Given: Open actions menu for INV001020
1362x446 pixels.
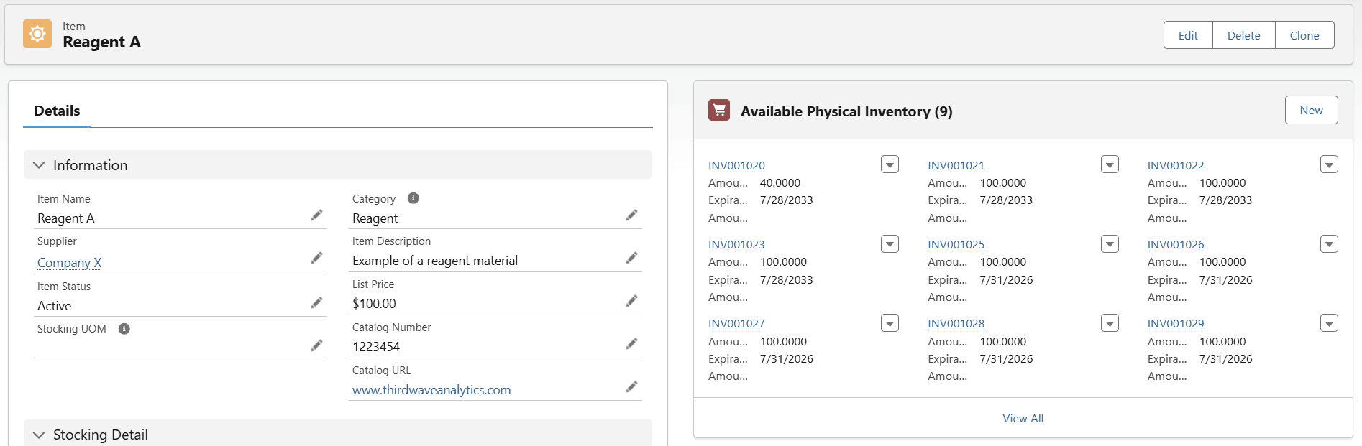Looking at the screenshot, I should (x=890, y=165).
